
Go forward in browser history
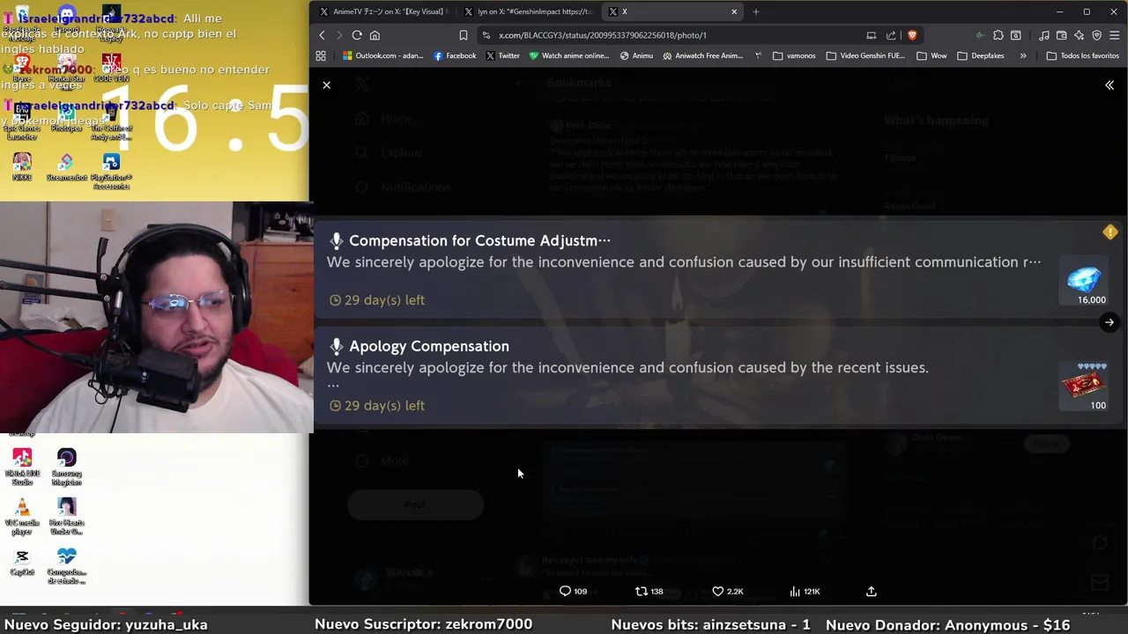339,35
